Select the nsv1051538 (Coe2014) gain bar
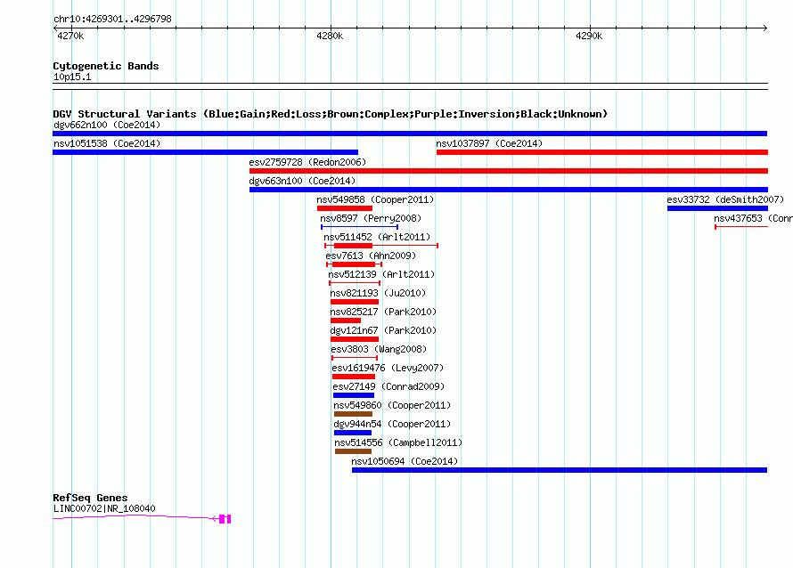The height and width of the screenshot is (568, 793). point(205,152)
